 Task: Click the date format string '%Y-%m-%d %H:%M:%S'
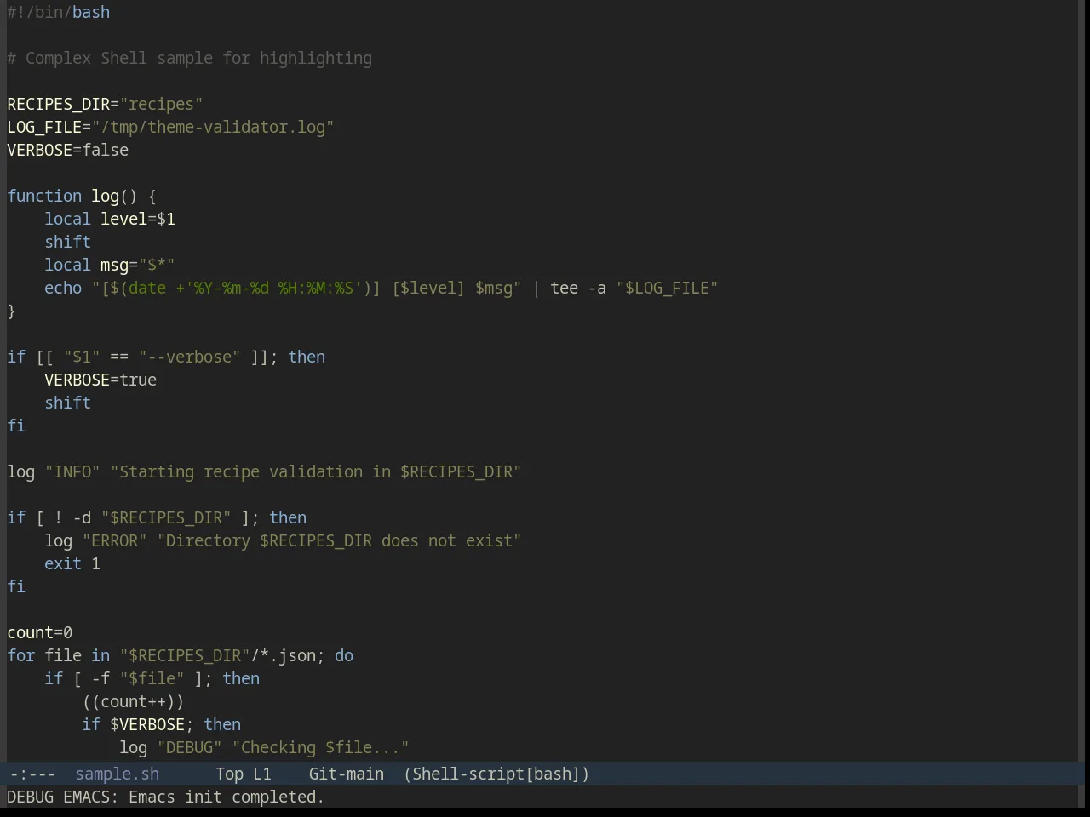[273, 288]
